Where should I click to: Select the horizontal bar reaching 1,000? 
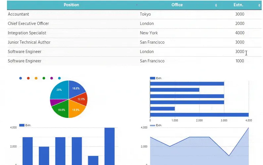(x=162, y=109)
